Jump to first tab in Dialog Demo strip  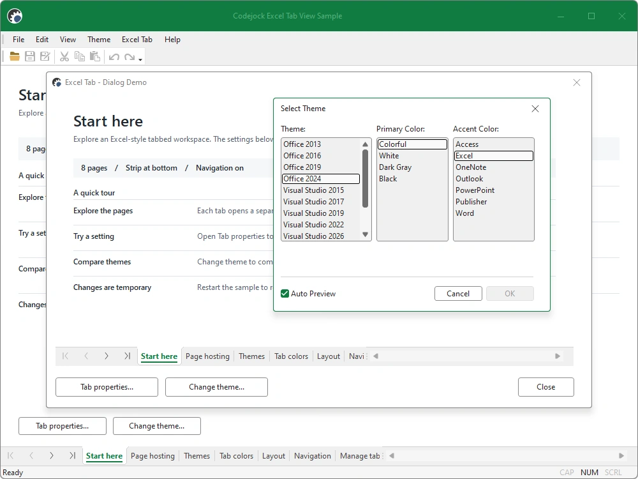click(x=65, y=356)
